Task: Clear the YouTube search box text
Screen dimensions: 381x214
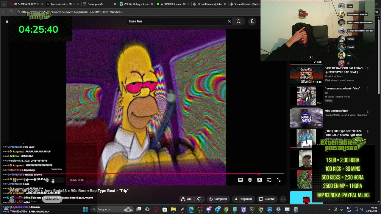Action: coord(229,21)
